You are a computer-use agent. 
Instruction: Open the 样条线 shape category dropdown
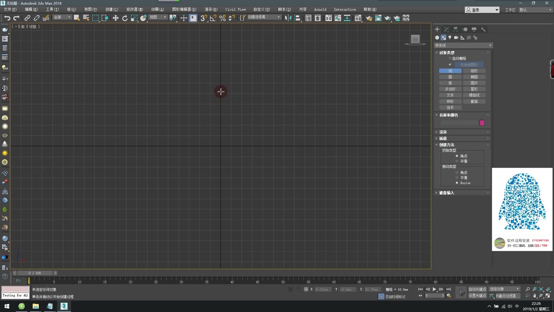click(463, 45)
